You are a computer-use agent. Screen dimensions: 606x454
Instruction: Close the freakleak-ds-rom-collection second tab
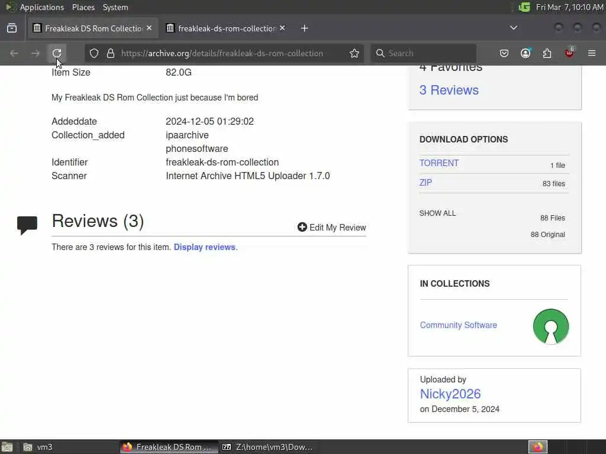[282, 28]
